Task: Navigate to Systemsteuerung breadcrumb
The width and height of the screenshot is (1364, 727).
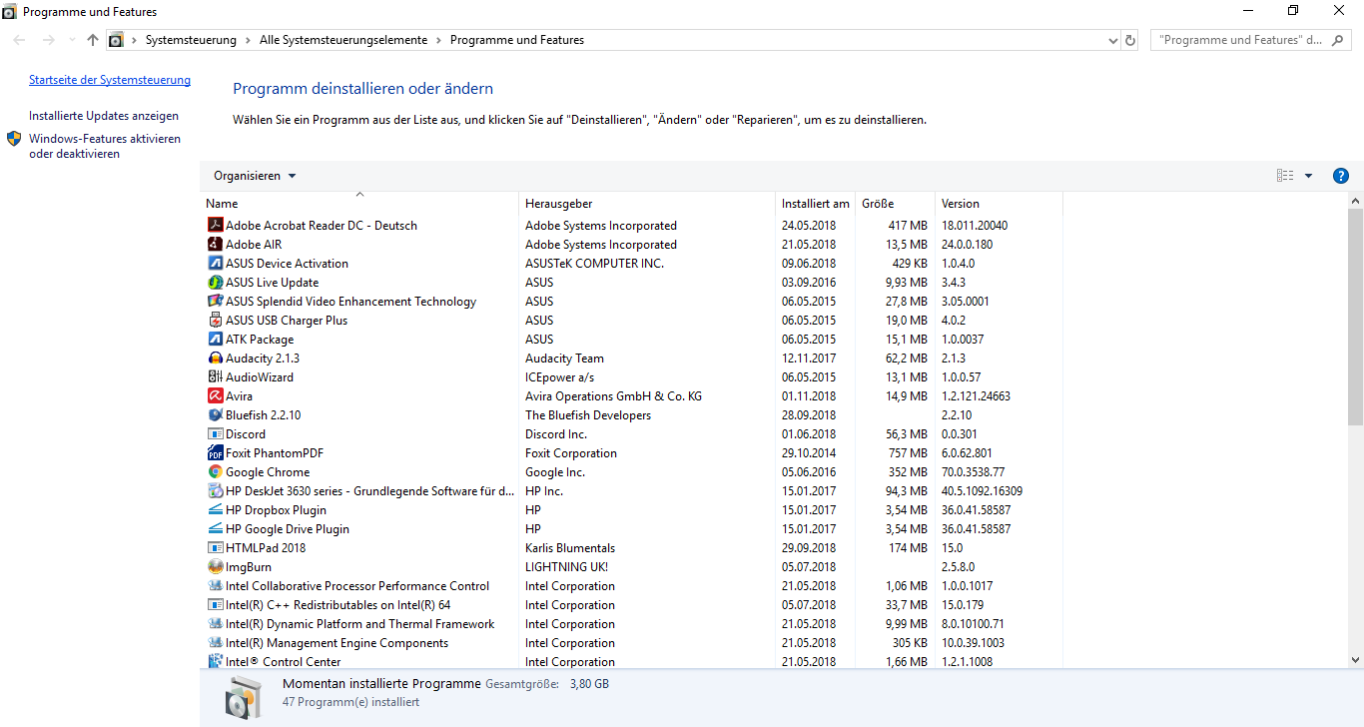Action: tap(191, 40)
